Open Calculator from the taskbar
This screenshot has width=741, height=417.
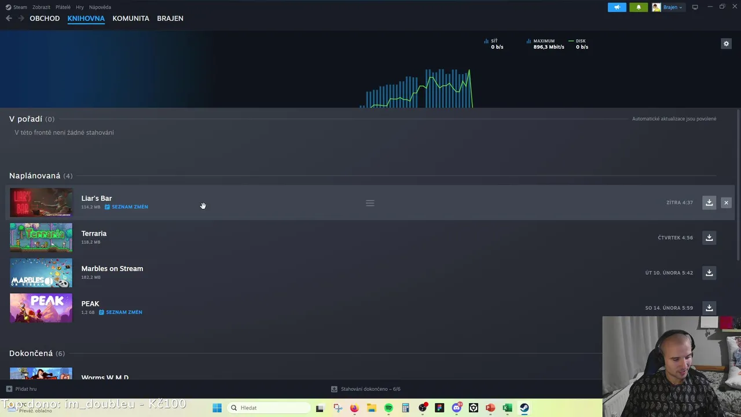405,408
